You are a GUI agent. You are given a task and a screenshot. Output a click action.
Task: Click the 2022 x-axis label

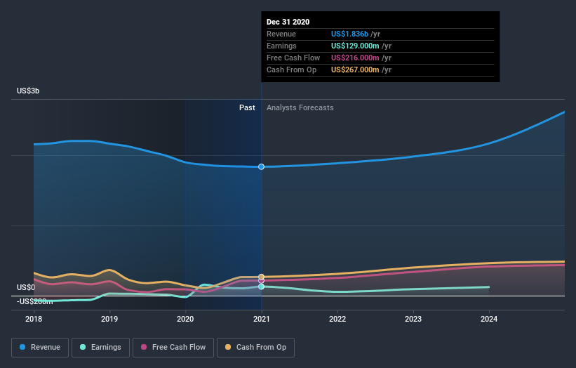point(337,319)
